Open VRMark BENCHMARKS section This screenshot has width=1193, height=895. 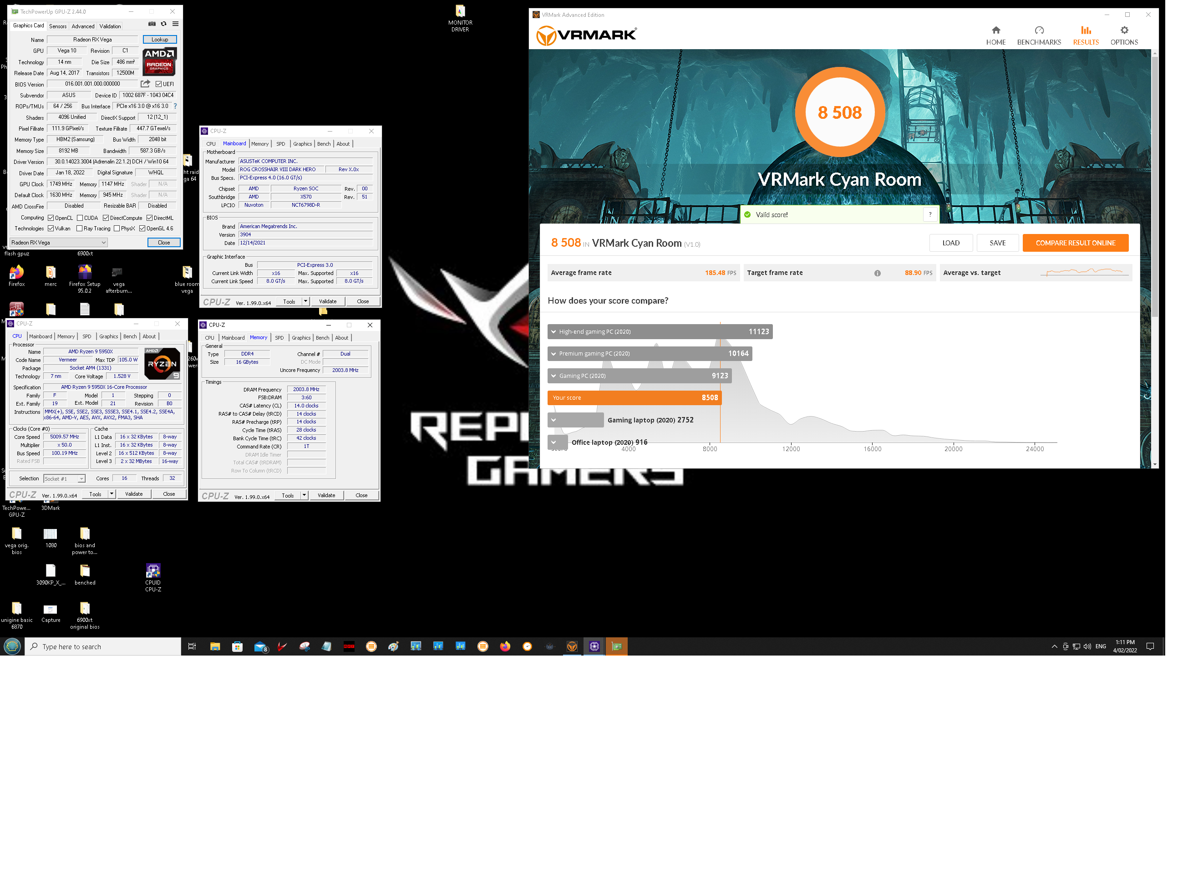coord(1038,36)
